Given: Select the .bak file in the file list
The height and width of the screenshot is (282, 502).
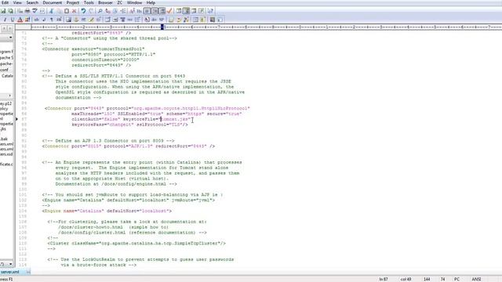Looking at the screenshot, I should (4, 139).
